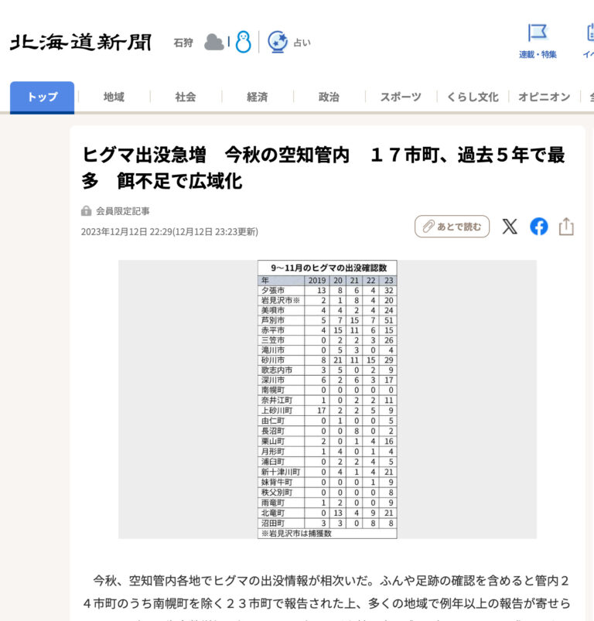Click the share/upload icon
The width and height of the screenshot is (594, 621).
click(x=566, y=227)
